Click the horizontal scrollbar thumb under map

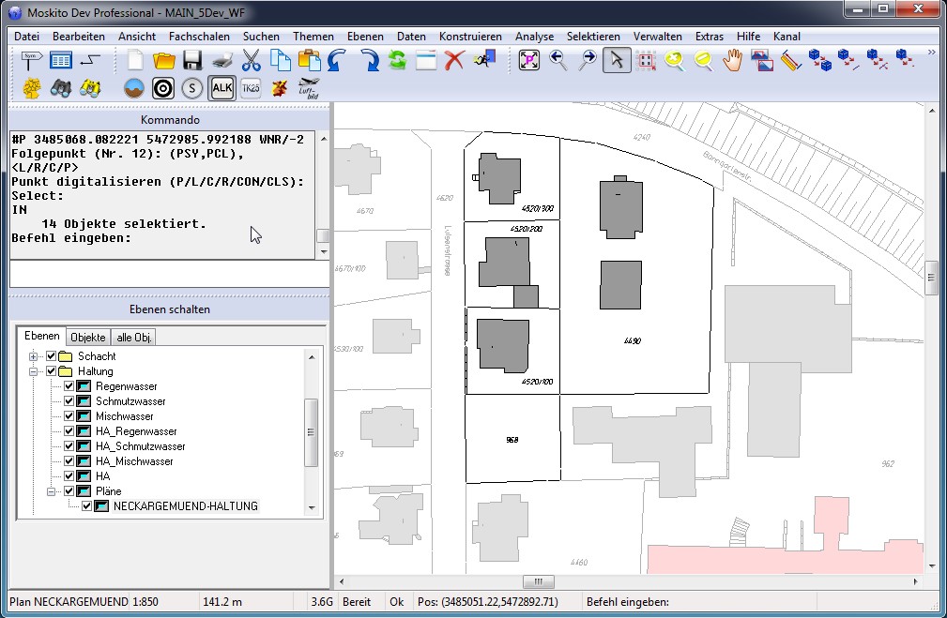click(x=539, y=581)
